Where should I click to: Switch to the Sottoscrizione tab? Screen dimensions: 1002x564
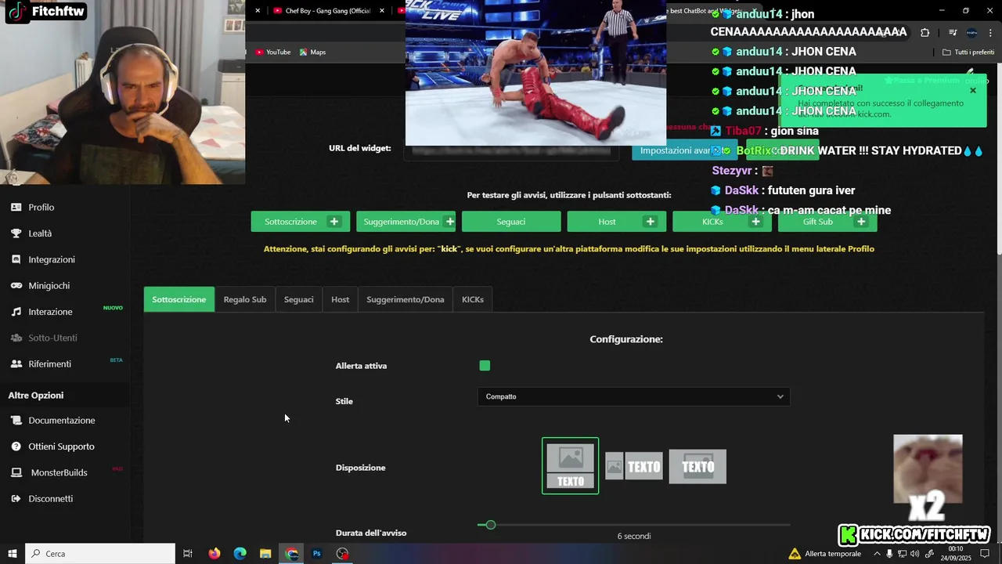click(x=179, y=299)
